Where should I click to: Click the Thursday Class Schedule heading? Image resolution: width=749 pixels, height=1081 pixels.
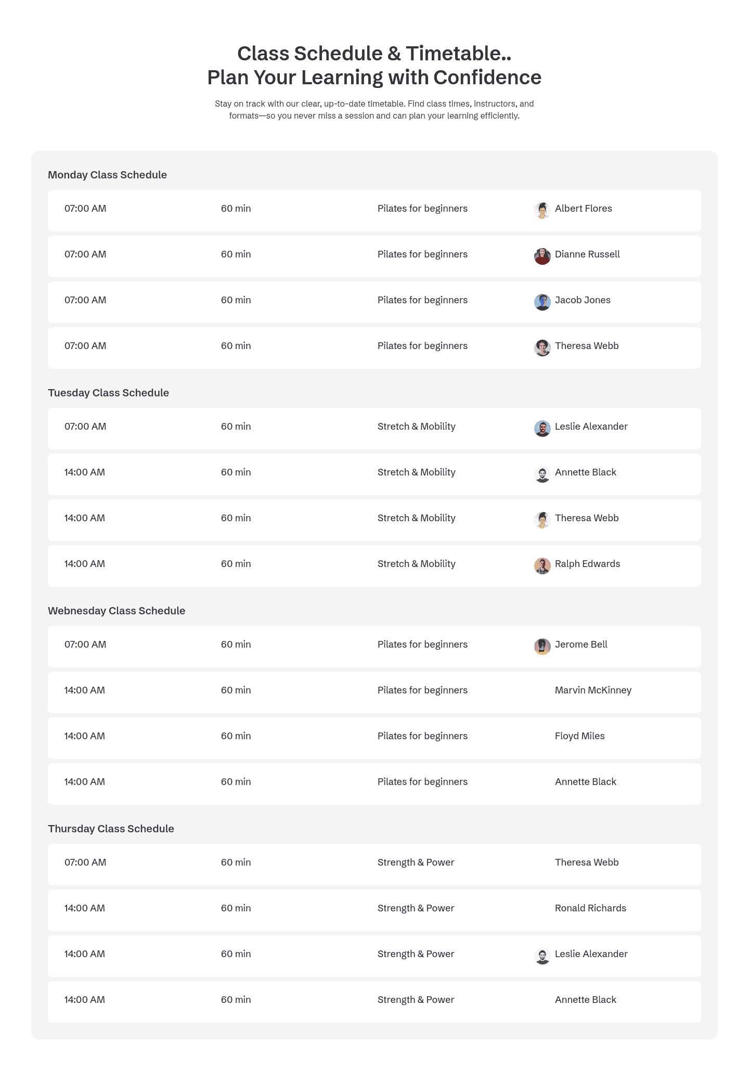(x=111, y=829)
